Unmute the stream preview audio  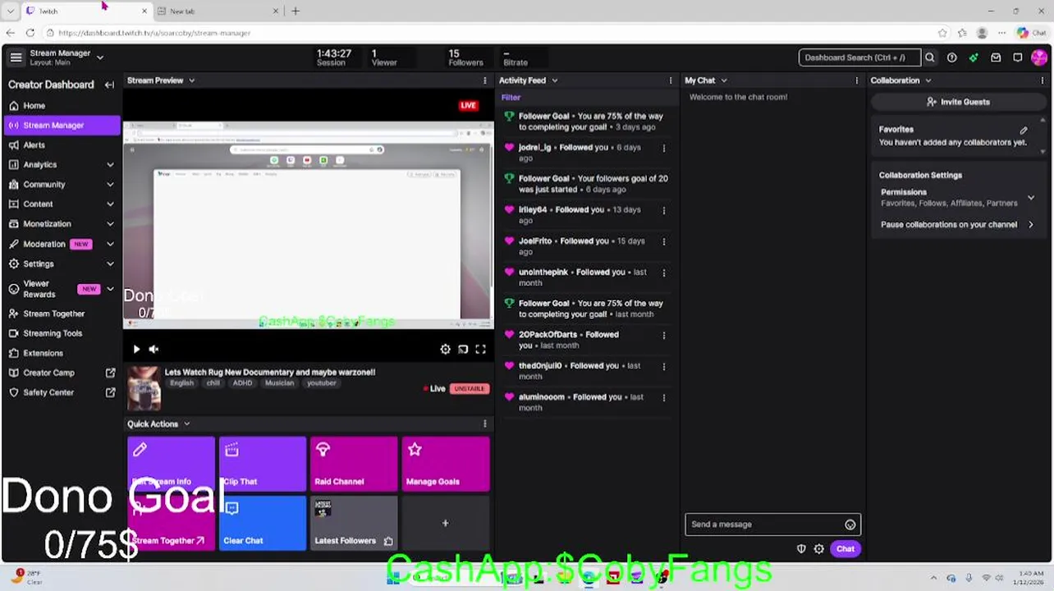pos(154,350)
